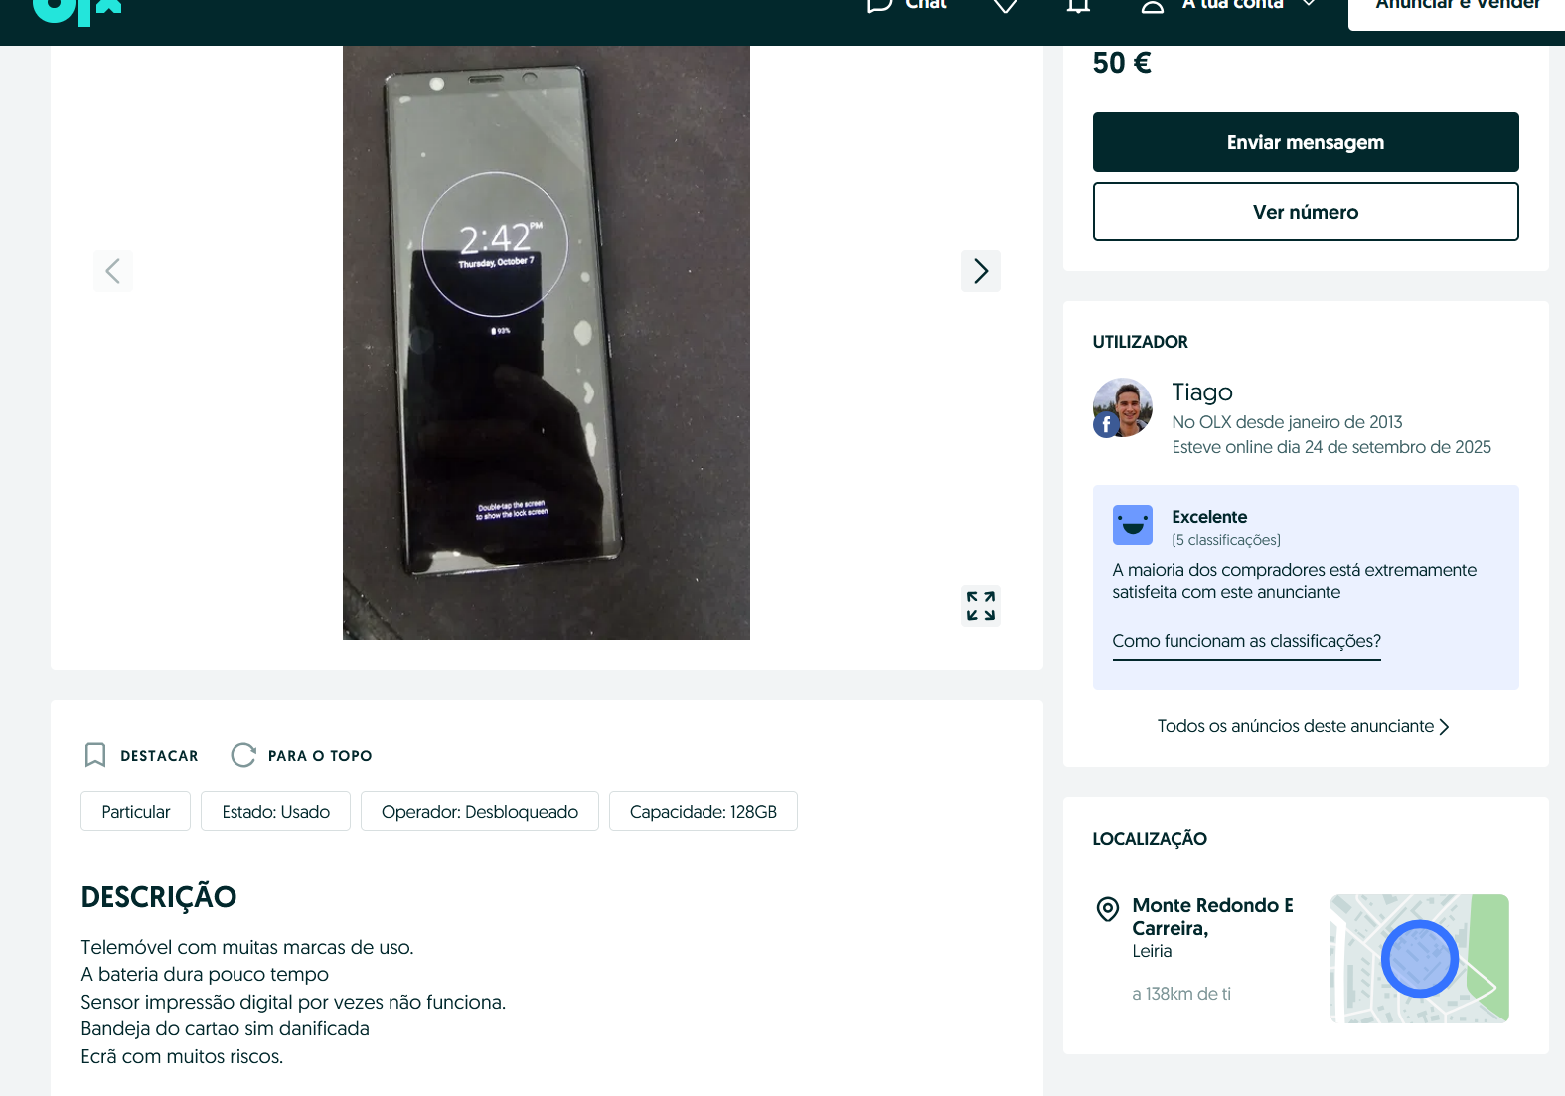The width and height of the screenshot is (1565, 1096).
Task: Open notifications bell icon
Action: point(1078,7)
